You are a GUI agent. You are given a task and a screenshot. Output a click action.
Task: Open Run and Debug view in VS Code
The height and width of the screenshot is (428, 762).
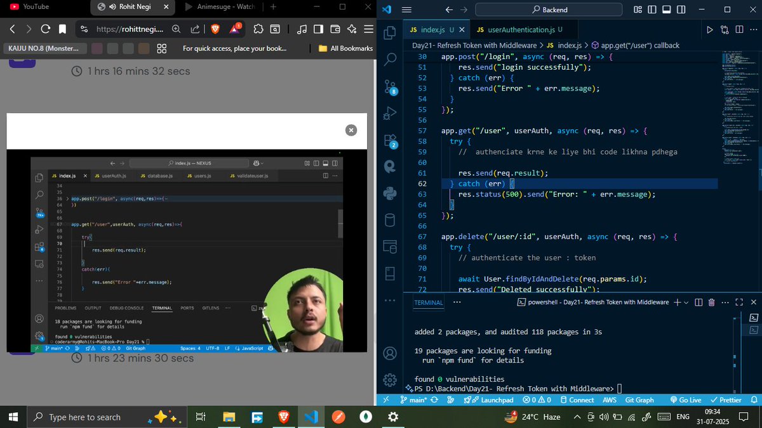390,113
